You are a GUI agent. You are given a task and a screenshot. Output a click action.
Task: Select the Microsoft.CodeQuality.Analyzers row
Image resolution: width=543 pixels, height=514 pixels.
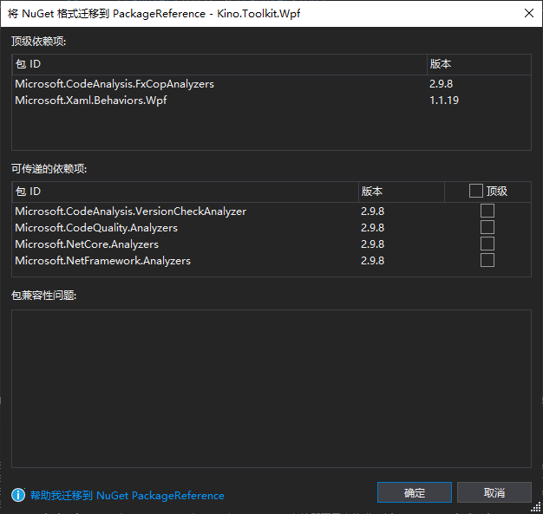click(271, 228)
